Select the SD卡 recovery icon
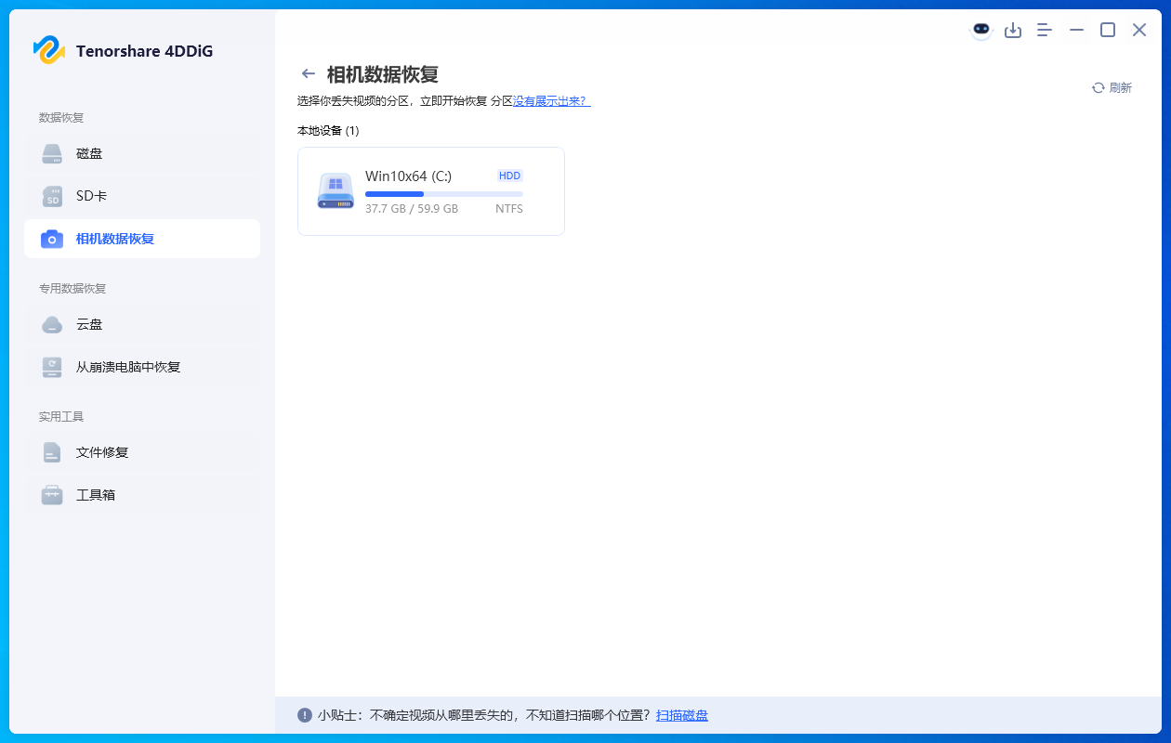The image size is (1171, 743). 51,196
